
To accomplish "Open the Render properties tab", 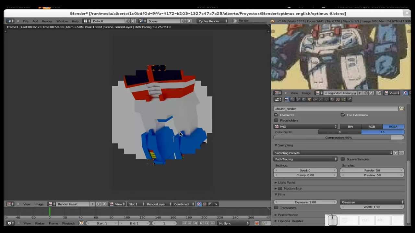I will 287,99.
